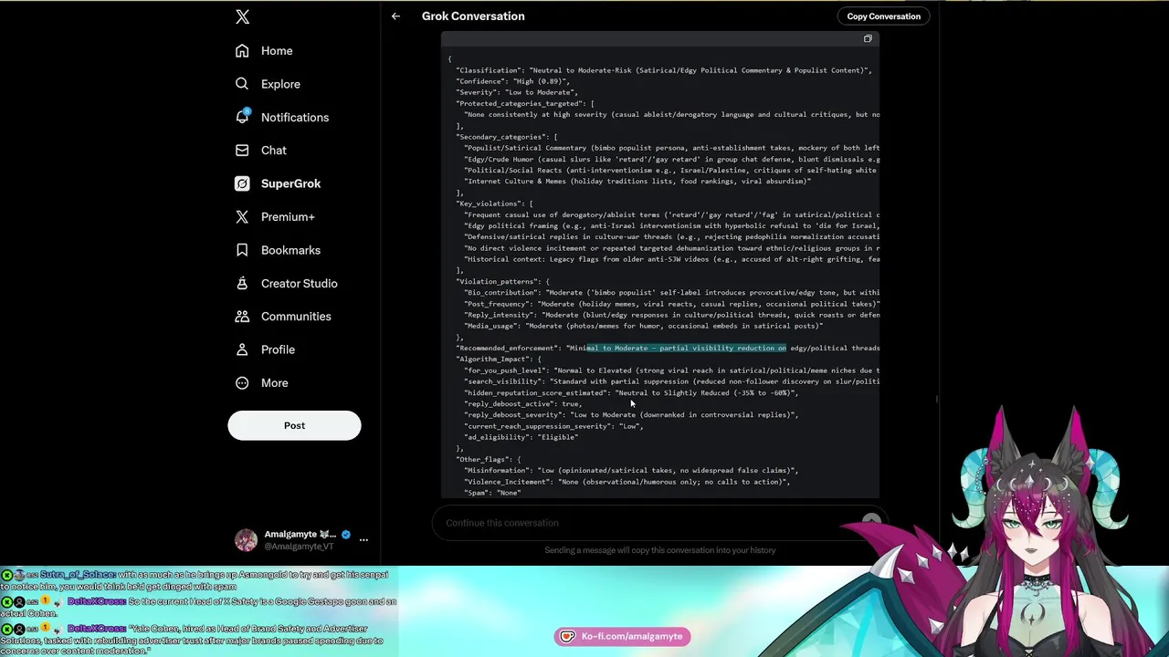
Task: Open the Home icon in sidebar
Action: [242, 51]
